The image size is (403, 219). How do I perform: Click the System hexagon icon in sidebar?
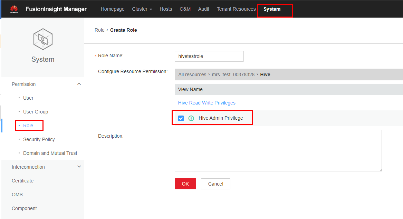tap(43, 39)
